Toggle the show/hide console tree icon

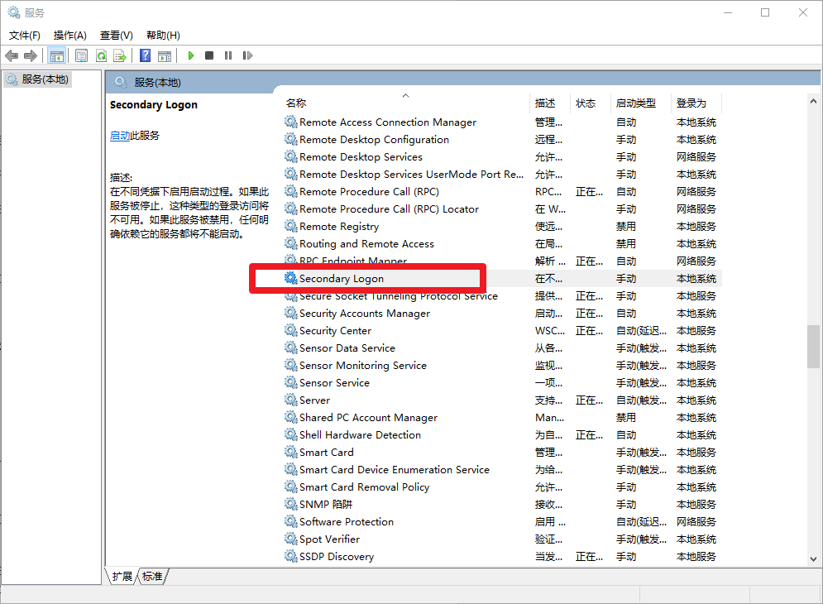[x=57, y=55]
